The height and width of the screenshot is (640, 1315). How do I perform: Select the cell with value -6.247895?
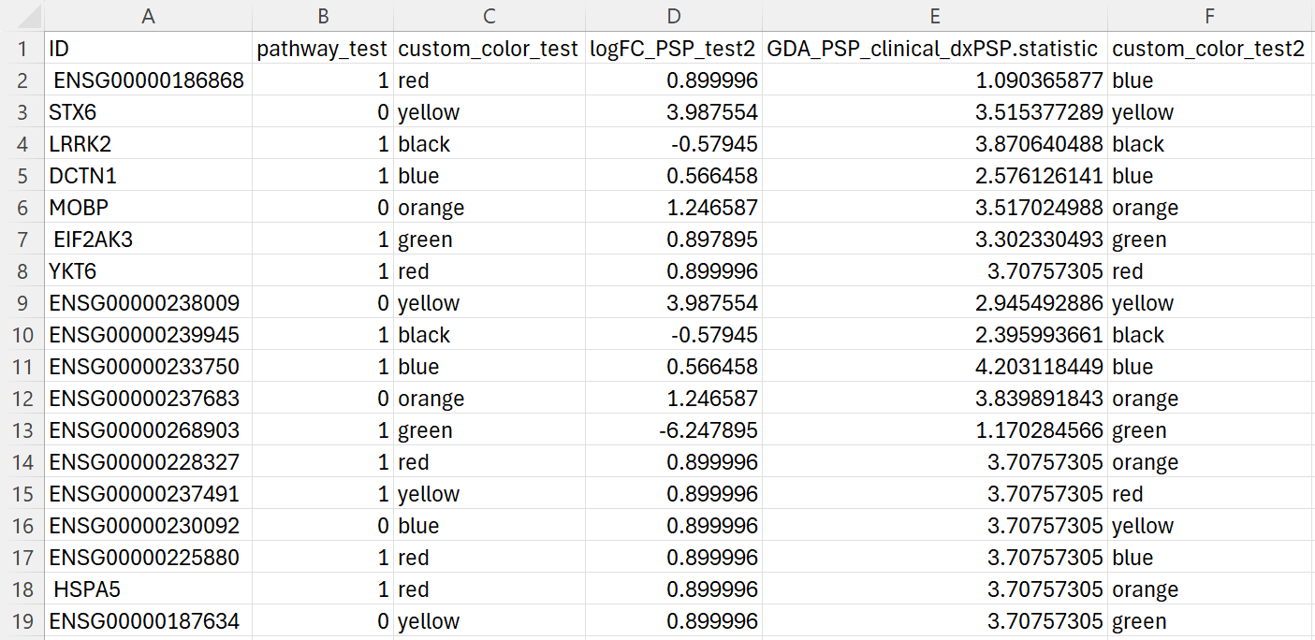pyautogui.click(x=674, y=429)
